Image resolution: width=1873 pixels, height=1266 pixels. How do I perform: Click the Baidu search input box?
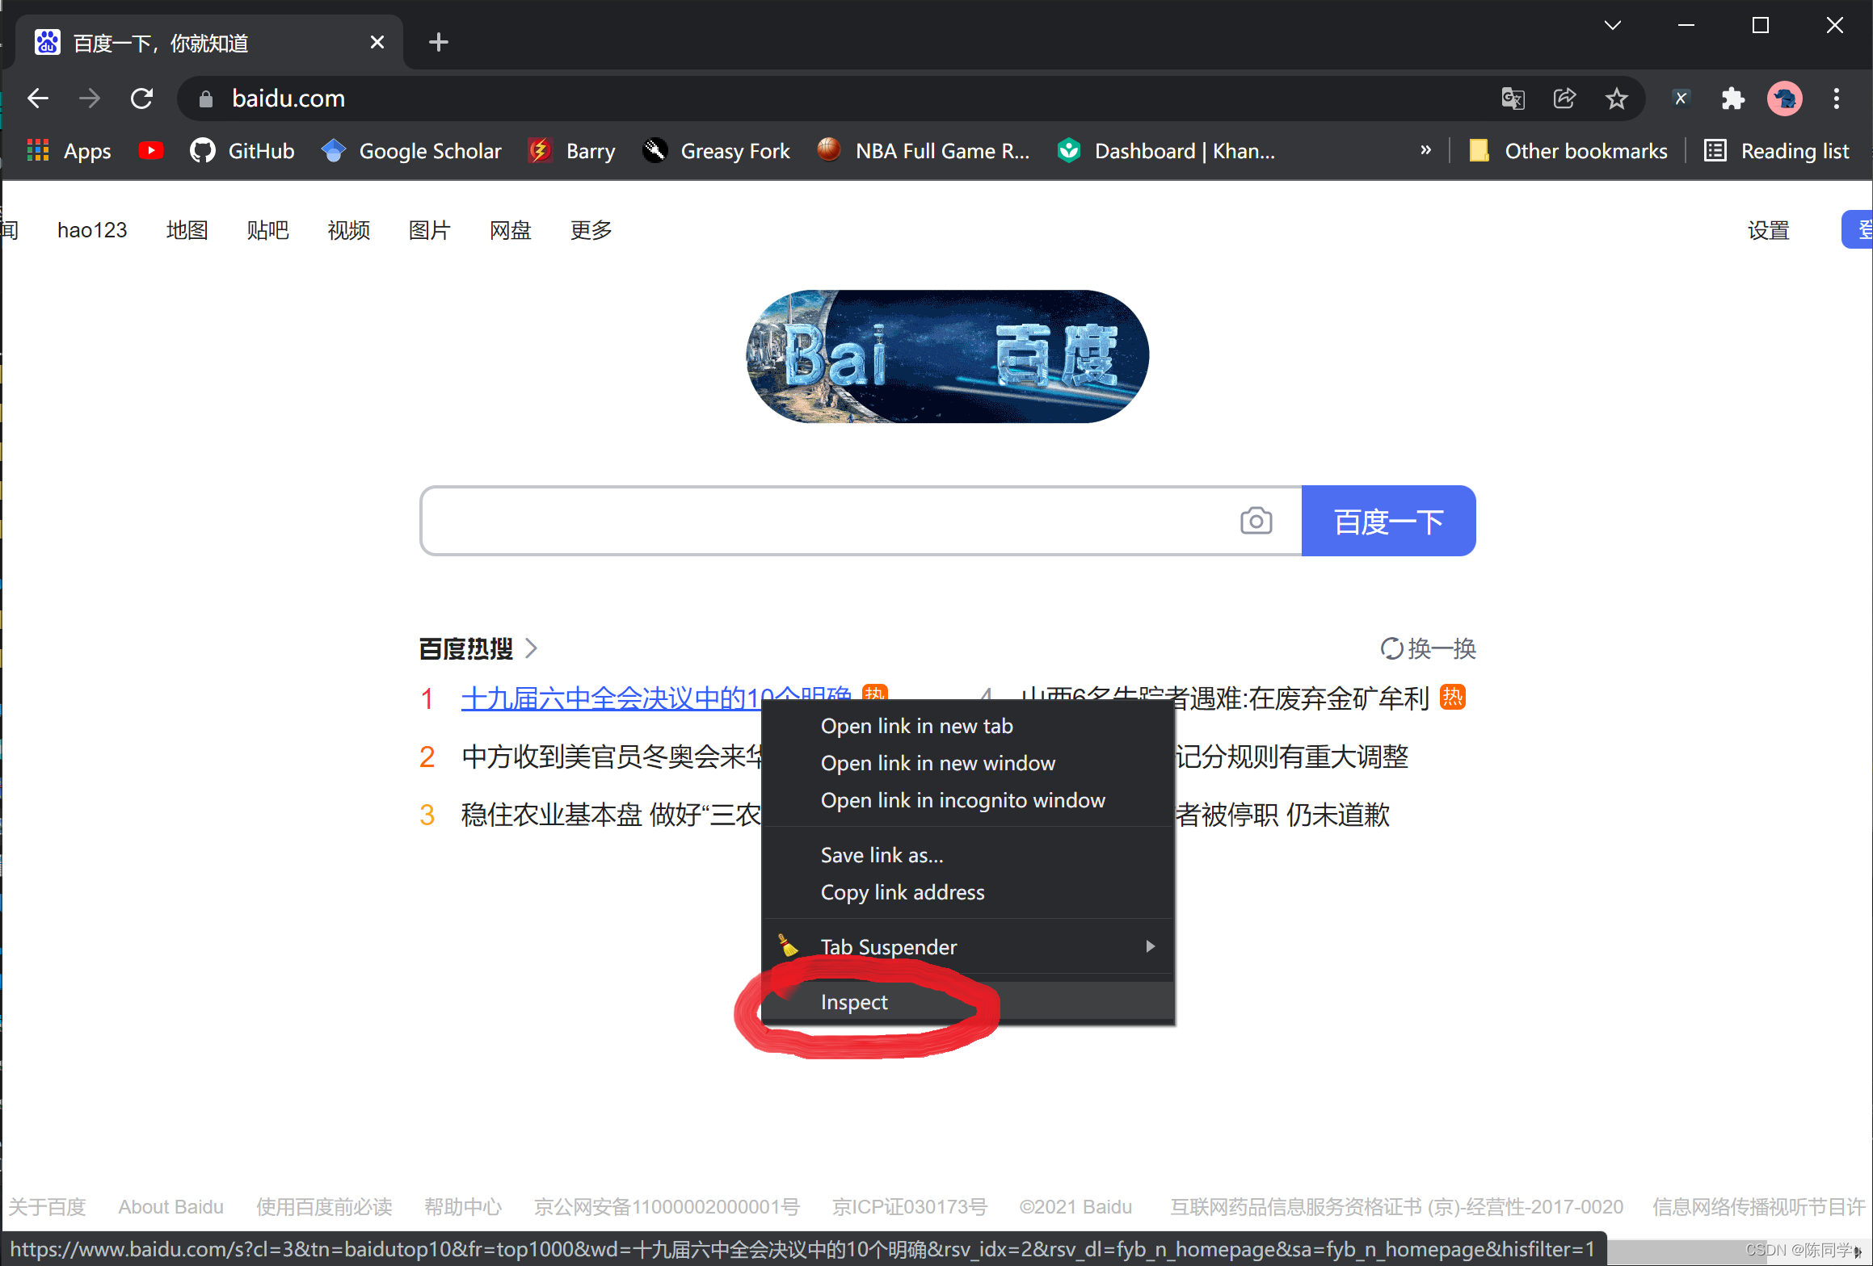(x=824, y=521)
